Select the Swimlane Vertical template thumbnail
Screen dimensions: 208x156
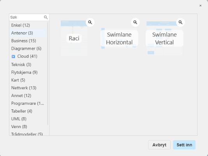(x=164, y=38)
